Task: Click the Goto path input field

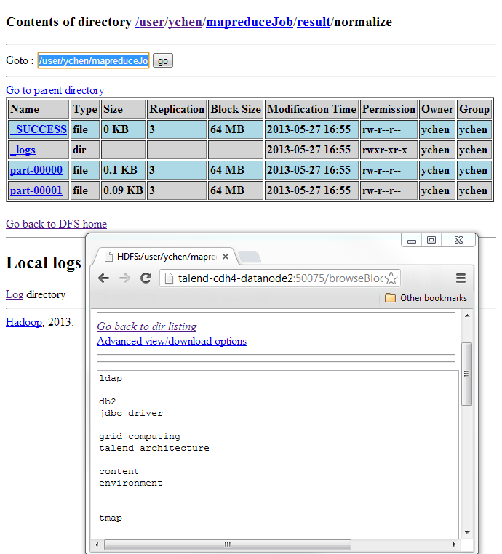Action: pos(93,61)
